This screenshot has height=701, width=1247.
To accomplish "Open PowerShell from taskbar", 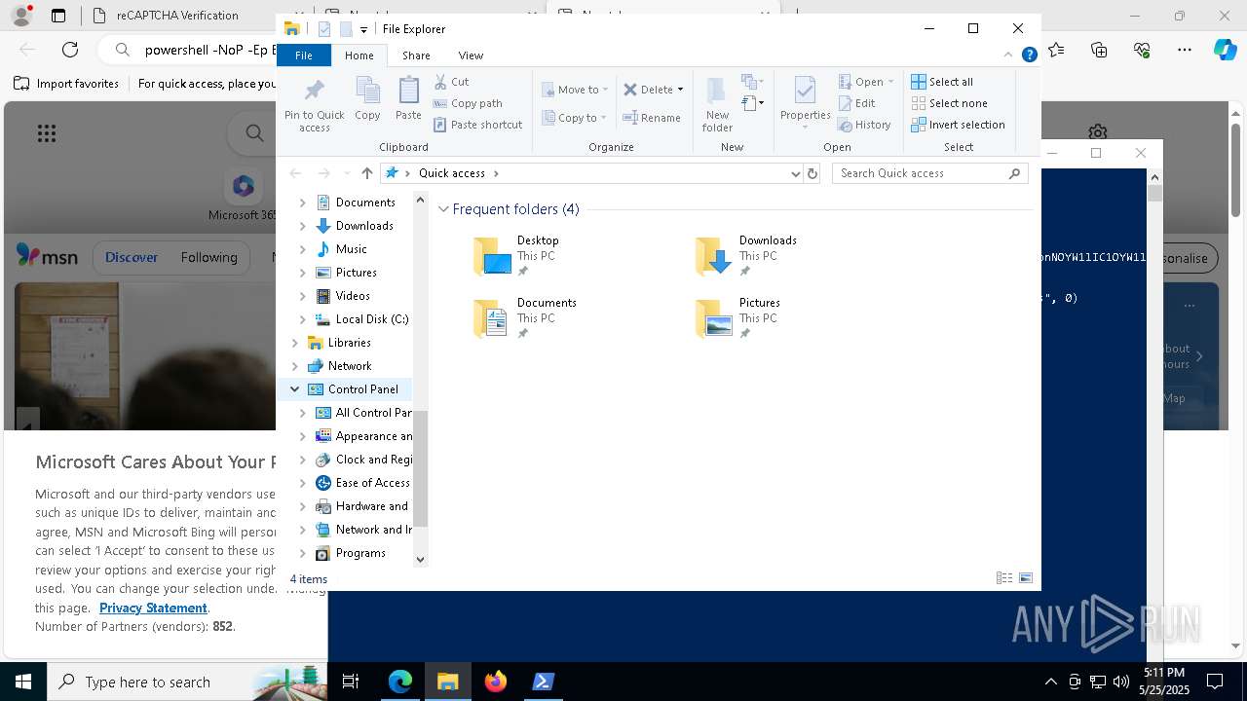I will pos(544,682).
